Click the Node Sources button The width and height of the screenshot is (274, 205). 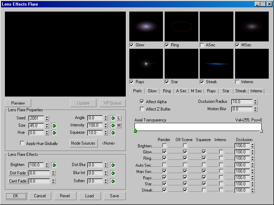[83, 143]
